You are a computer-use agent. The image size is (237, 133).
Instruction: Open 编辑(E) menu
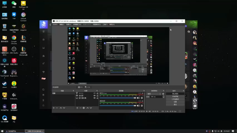(62, 25)
